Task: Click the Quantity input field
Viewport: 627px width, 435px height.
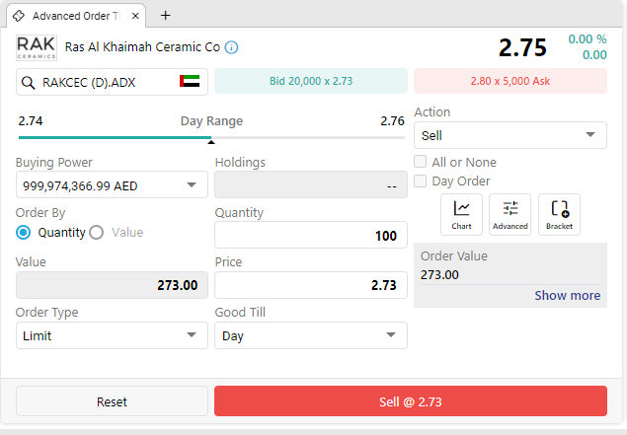Action: pos(311,235)
